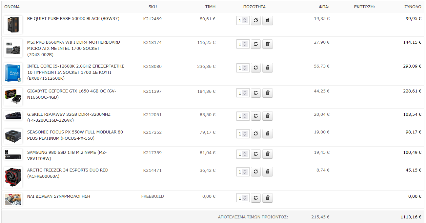Click quantity field for GIGABYTE GTX 1650

(x=243, y=93)
